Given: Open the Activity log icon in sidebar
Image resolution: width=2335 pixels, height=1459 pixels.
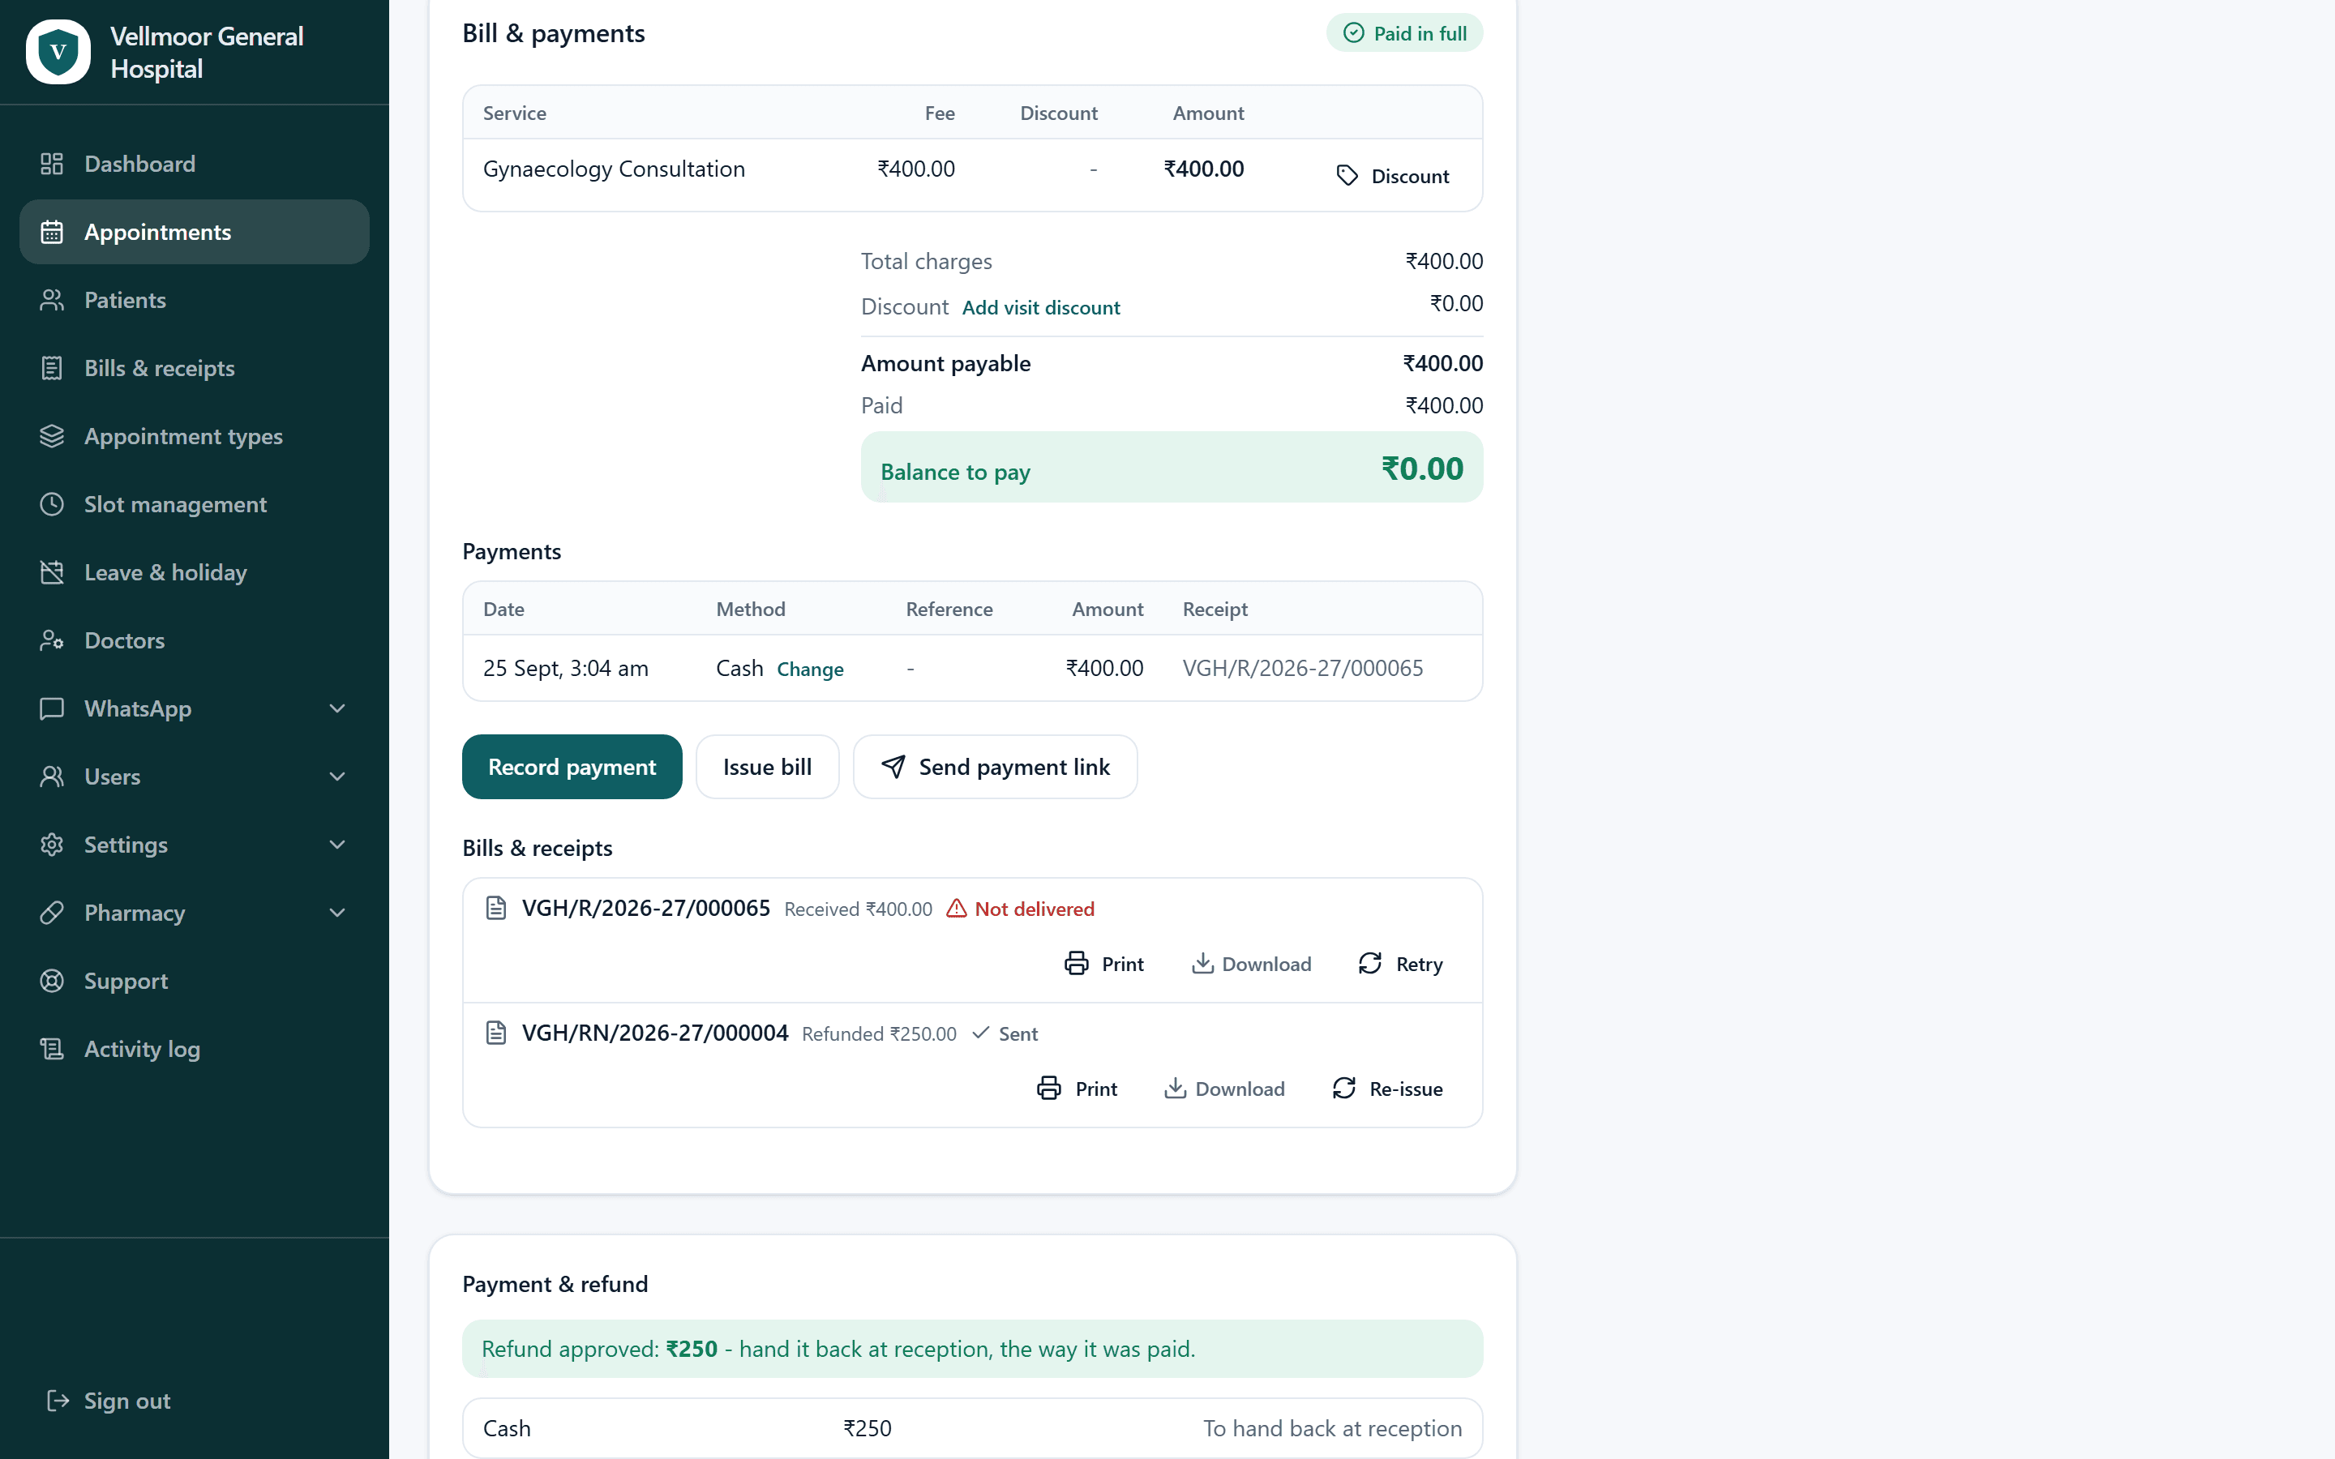Looking at the screenshot, I should tap(52, 1049).
